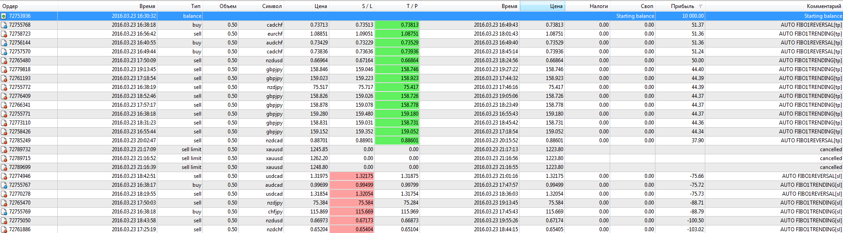Click the order icon beside 72755768
The width and height of the screenshot is (843, 233).
coord(4,25)
